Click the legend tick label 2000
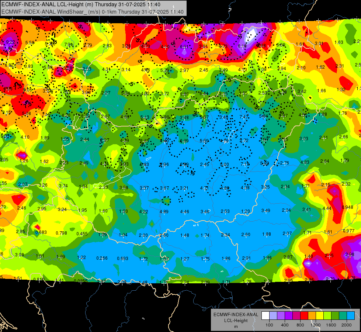This screenshot has width=361, height=332. pyautogui.click(x=347, y=325)
